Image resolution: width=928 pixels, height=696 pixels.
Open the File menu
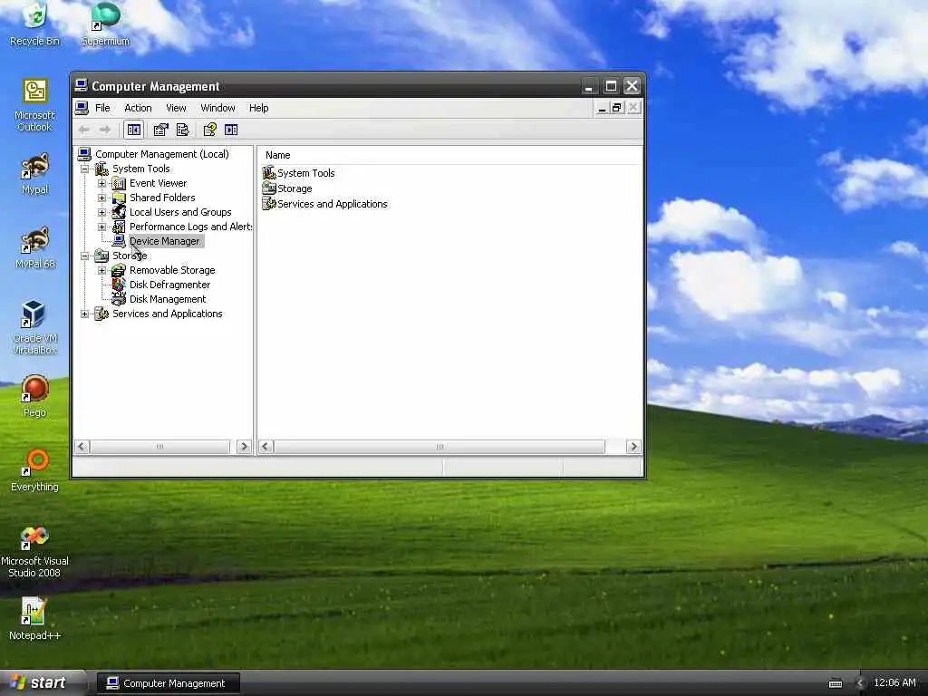(x=102, y=108)
